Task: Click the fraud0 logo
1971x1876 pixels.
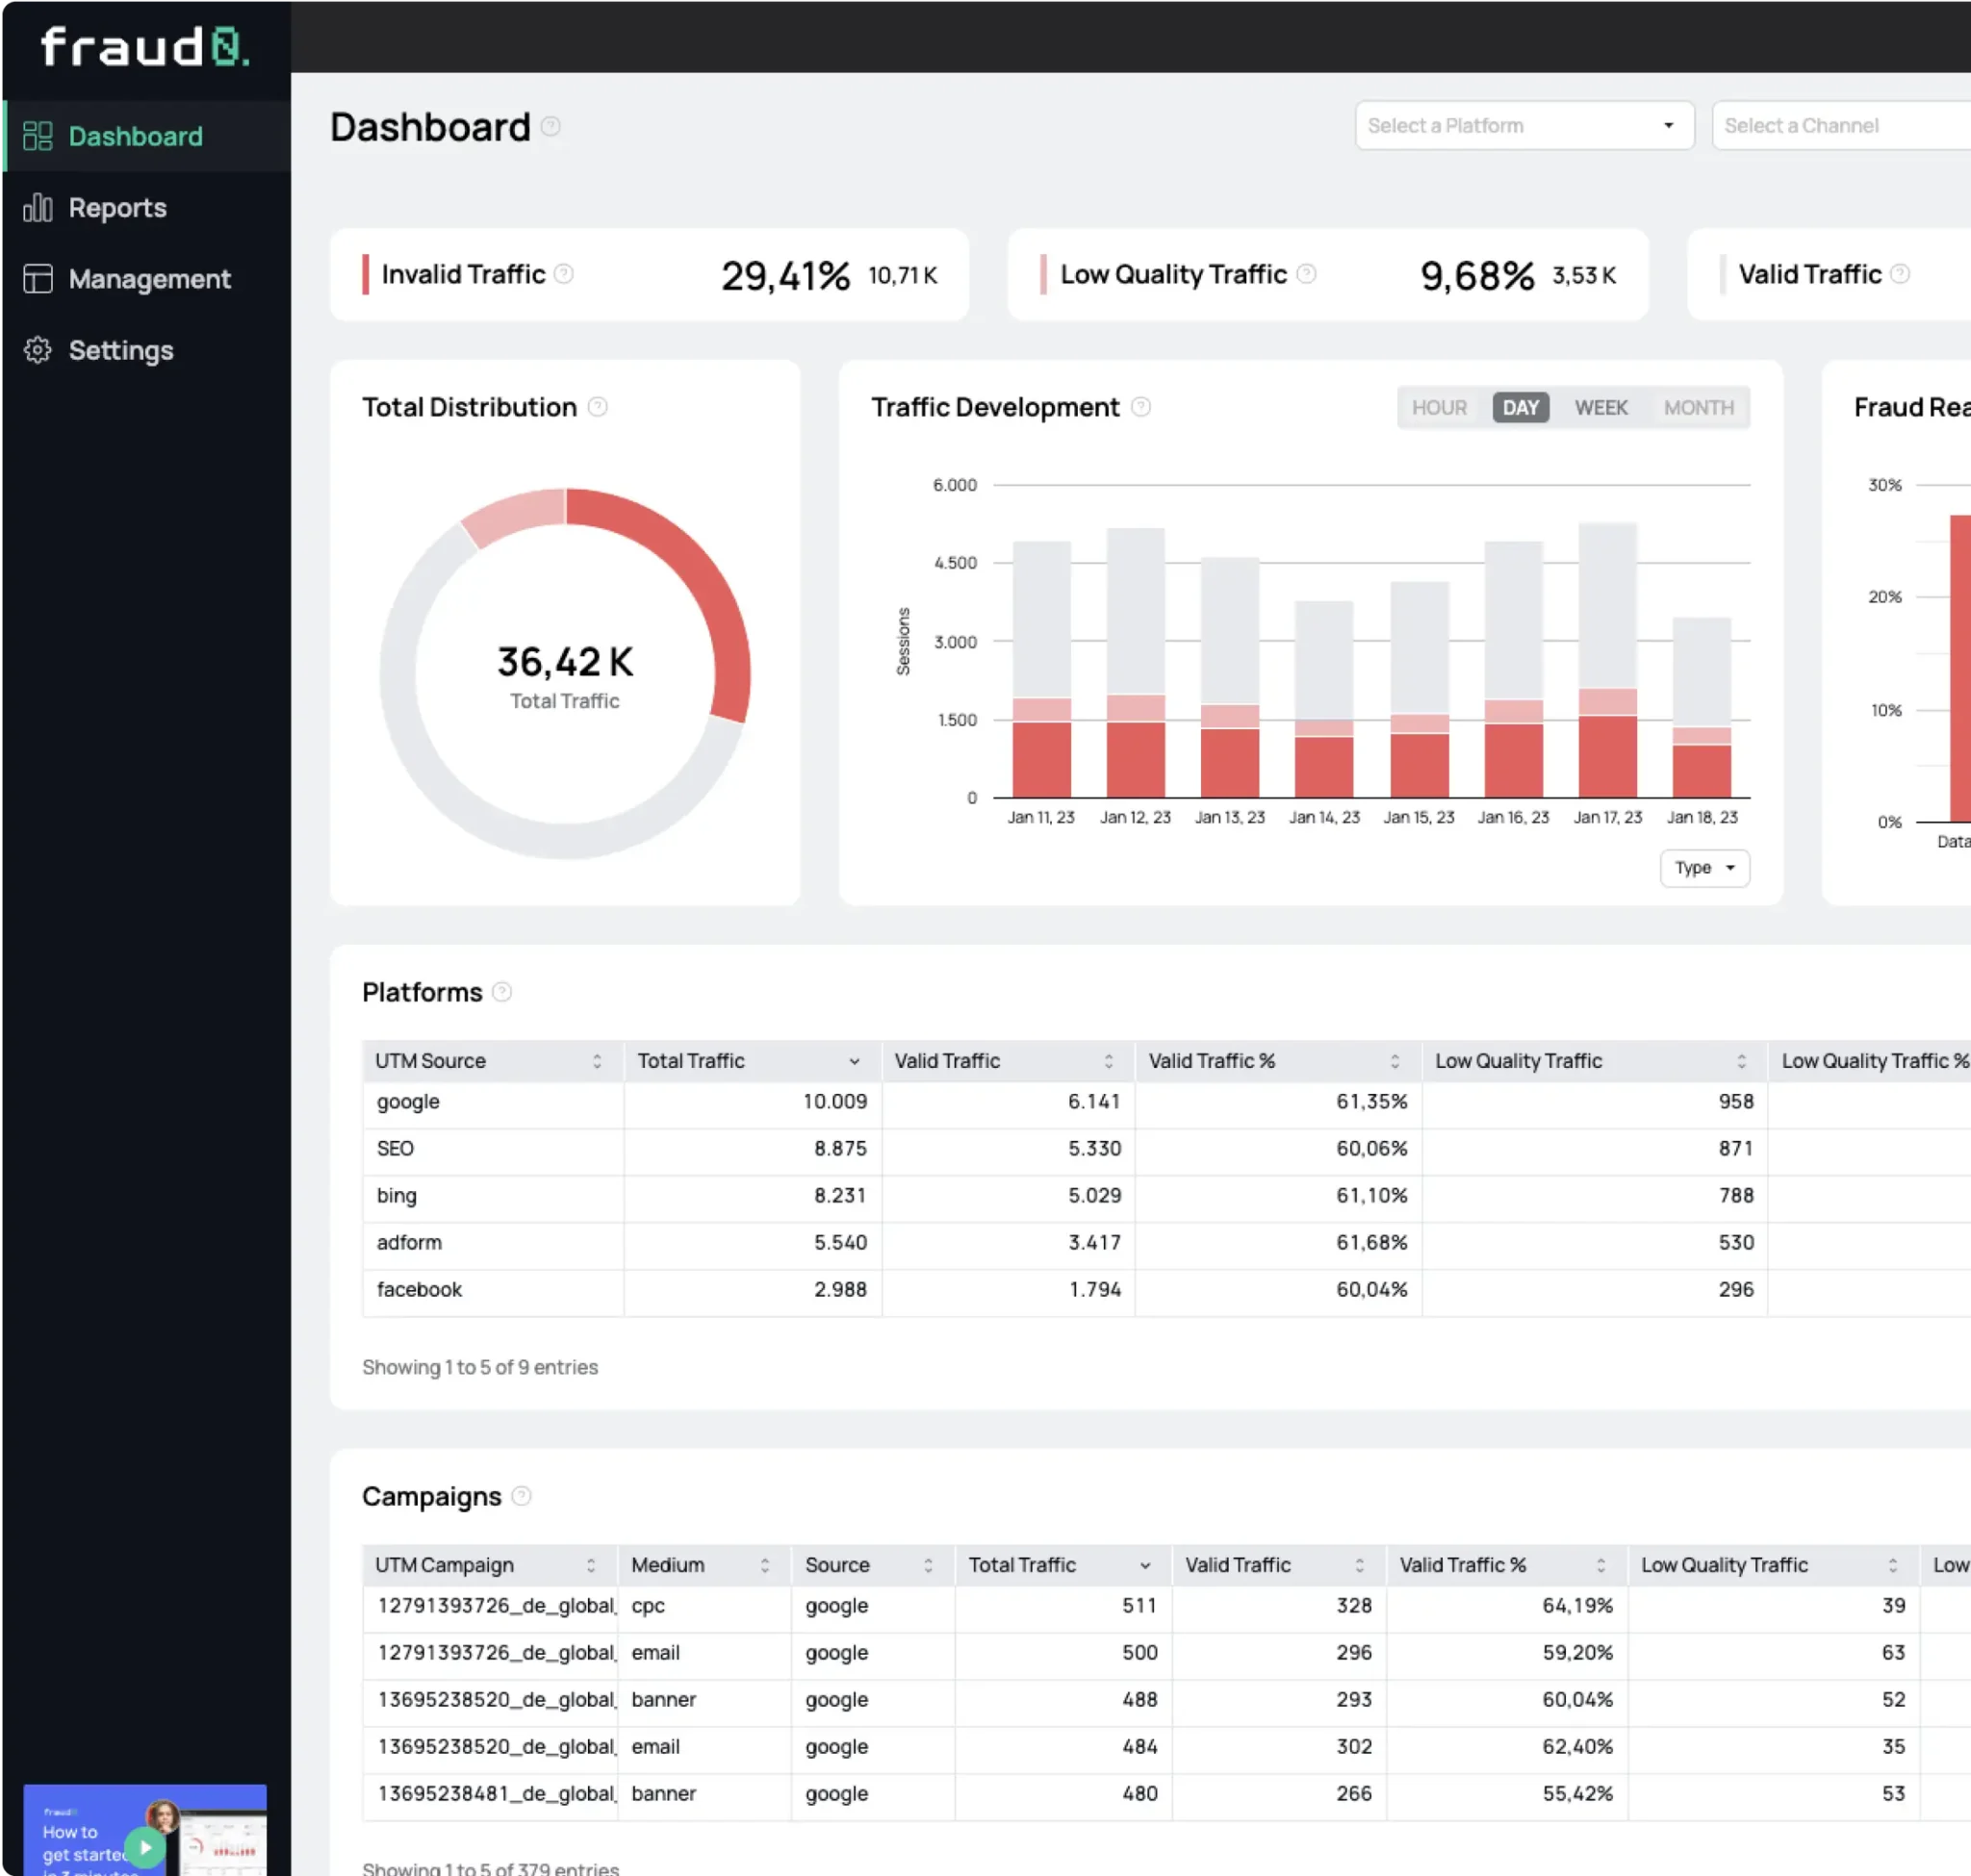Action: coord(145,47)
